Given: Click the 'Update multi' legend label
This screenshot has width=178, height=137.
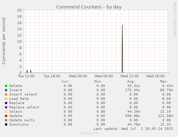Looking at the screenshot, I should click(x=22, y=120).
